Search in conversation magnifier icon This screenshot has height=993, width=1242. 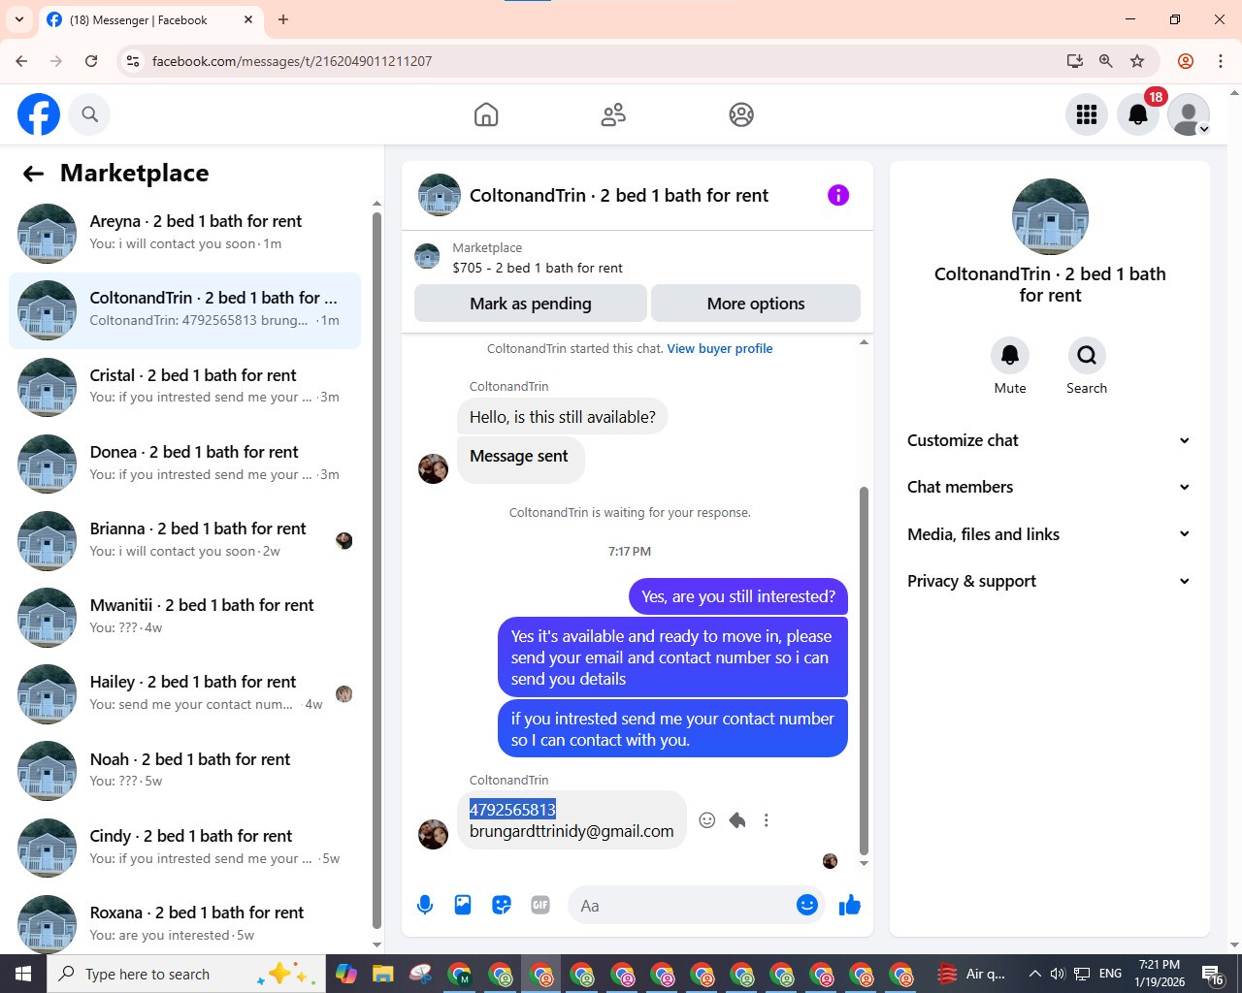pos(1087,355)
